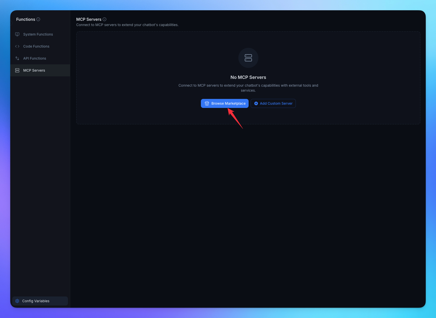Click the MCP Servers stack icon in sidebar
Image resolution: width=436 pixels, height=318 pixels.
pos(17,70)
